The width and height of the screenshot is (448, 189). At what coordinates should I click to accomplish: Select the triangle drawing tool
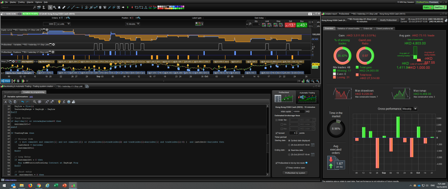click(x=146, y=7)
